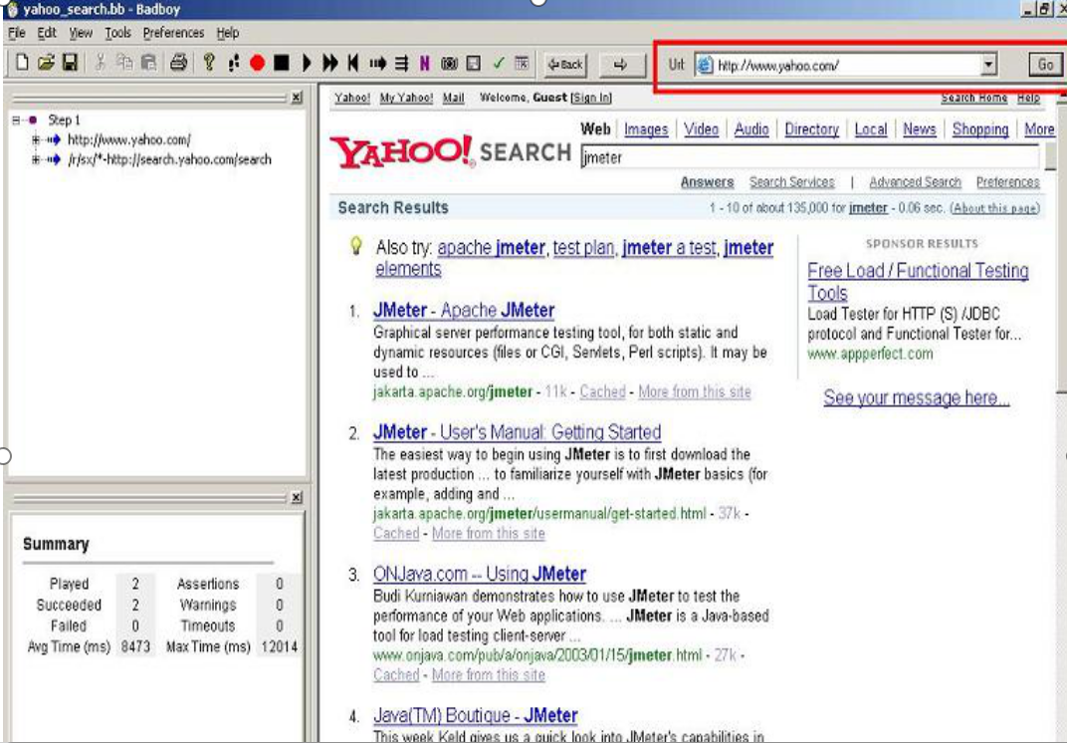
Task: Open the Help menu
Action: pyautogui.click(x=228, y=33)
